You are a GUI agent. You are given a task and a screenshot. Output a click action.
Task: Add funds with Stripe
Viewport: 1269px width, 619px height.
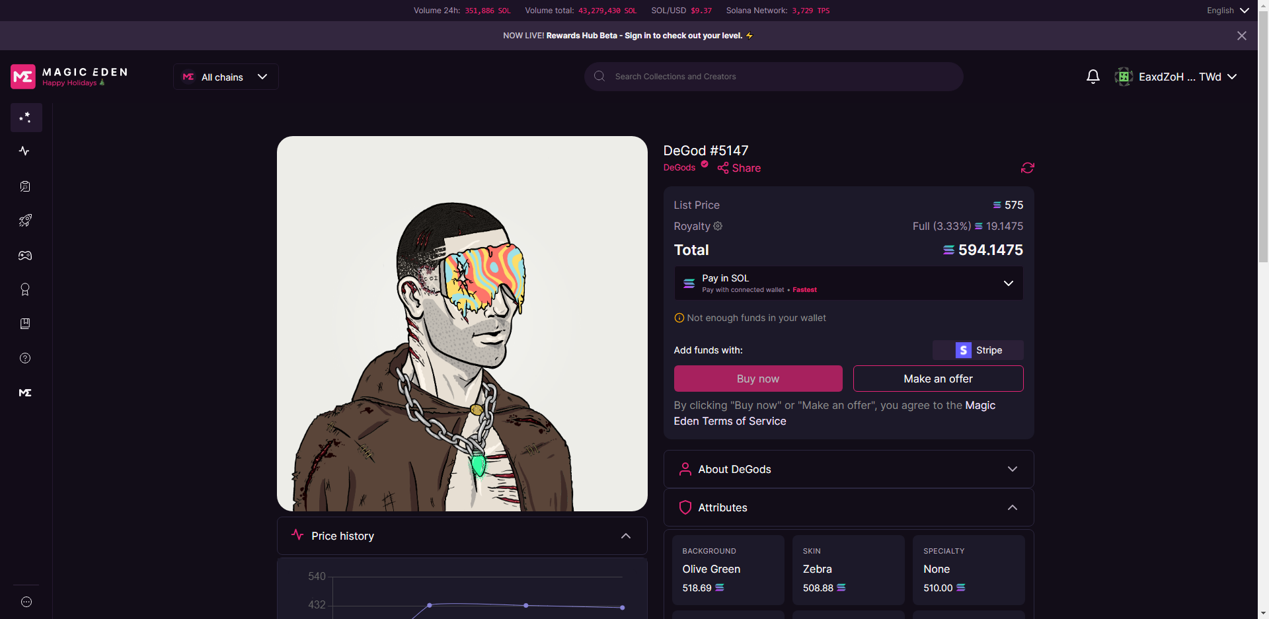tap(978, 350)
